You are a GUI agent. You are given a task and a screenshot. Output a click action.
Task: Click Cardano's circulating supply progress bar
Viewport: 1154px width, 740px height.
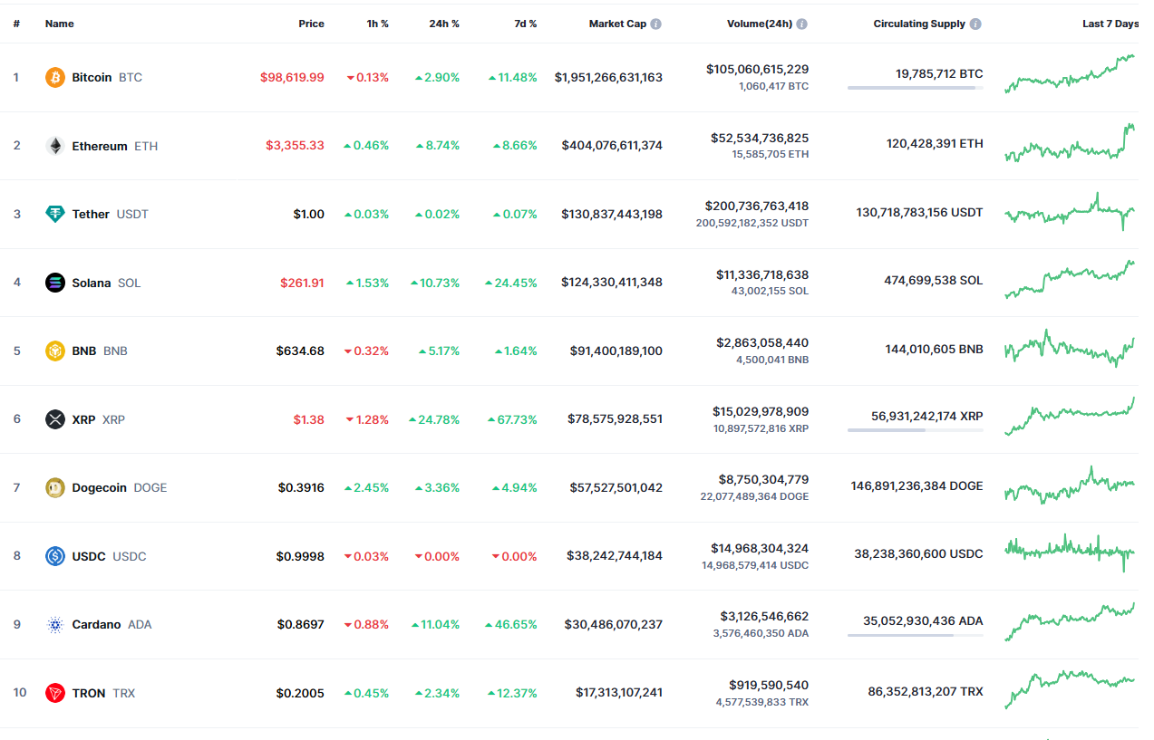click(x=915, y=635)
